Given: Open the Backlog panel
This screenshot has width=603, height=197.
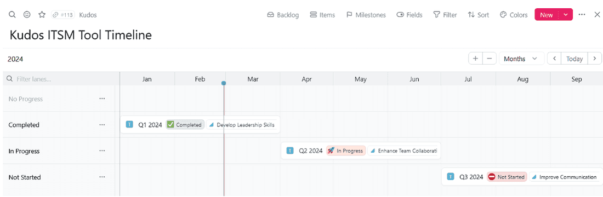Looking at the screenshot, I should point(283,15).
